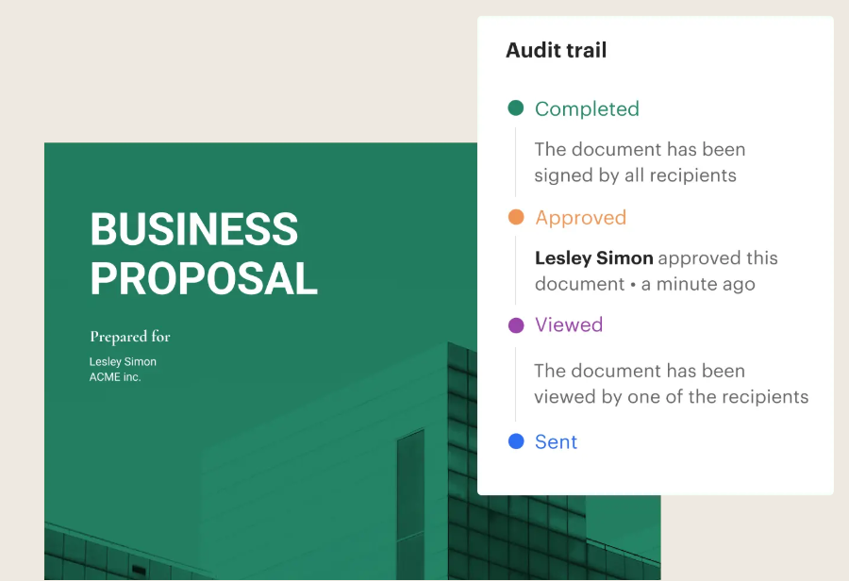This screenshot has width=849, height=581.
Task: Click the 'a minute ago' timestamp
Action: [x=698, y=284]
